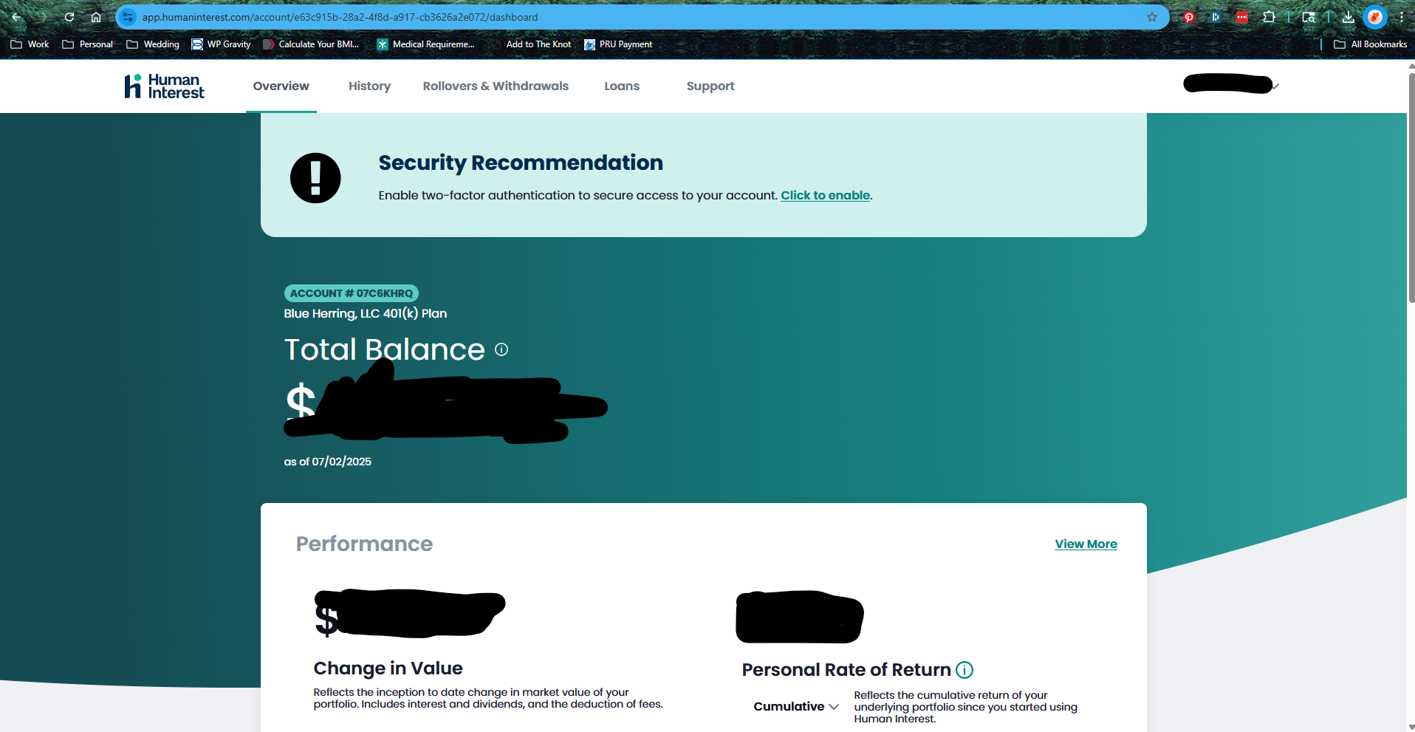Image resolution: width=1415 pixels, height=732 pixels.
Task: Click the Human Interest logo
Action: click(164, 86)
